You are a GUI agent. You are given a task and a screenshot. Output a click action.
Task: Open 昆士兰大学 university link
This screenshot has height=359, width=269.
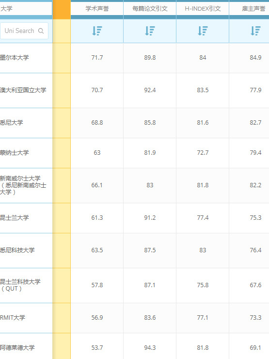pyautogui.click(x=14, y=217)
